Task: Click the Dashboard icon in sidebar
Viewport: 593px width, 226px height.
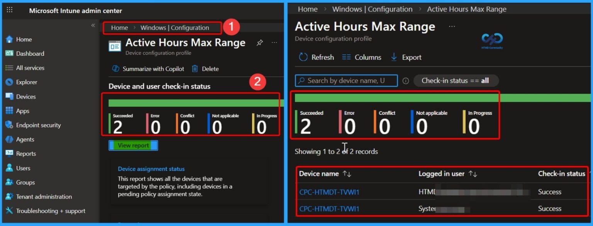Action: (x=9, y=54)
